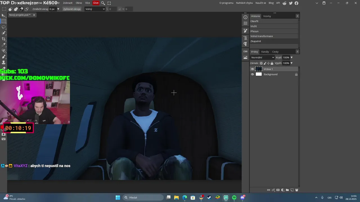Select the Brush tool
This screenshot has height=202, width=360.
pos(4,57)
